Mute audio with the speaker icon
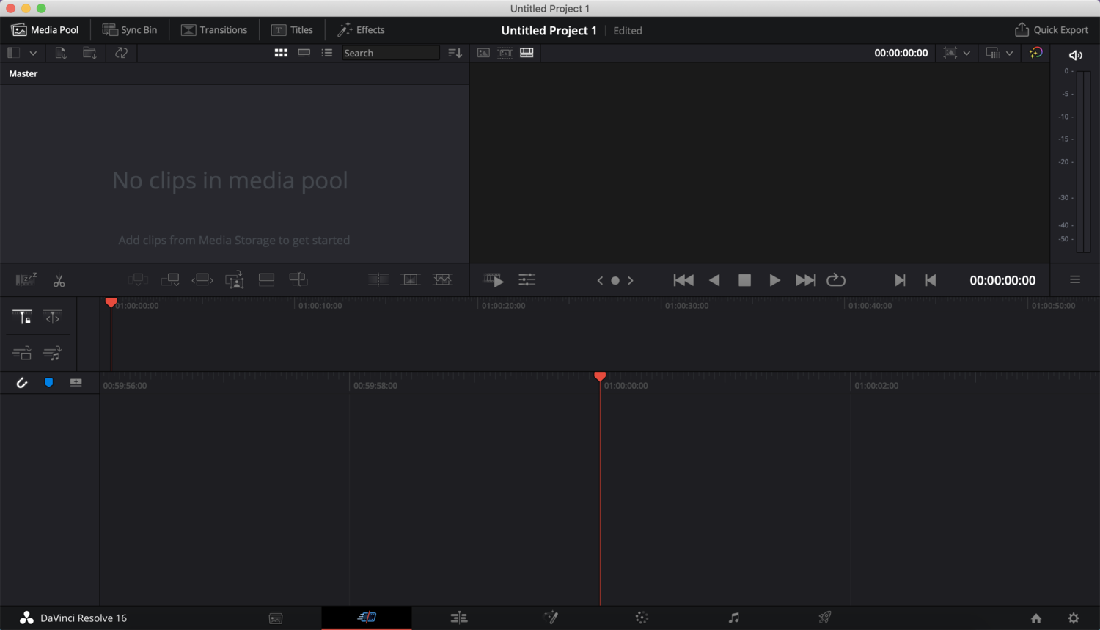This screenshot has width=1100, height=630. [x=1076, y=55]
